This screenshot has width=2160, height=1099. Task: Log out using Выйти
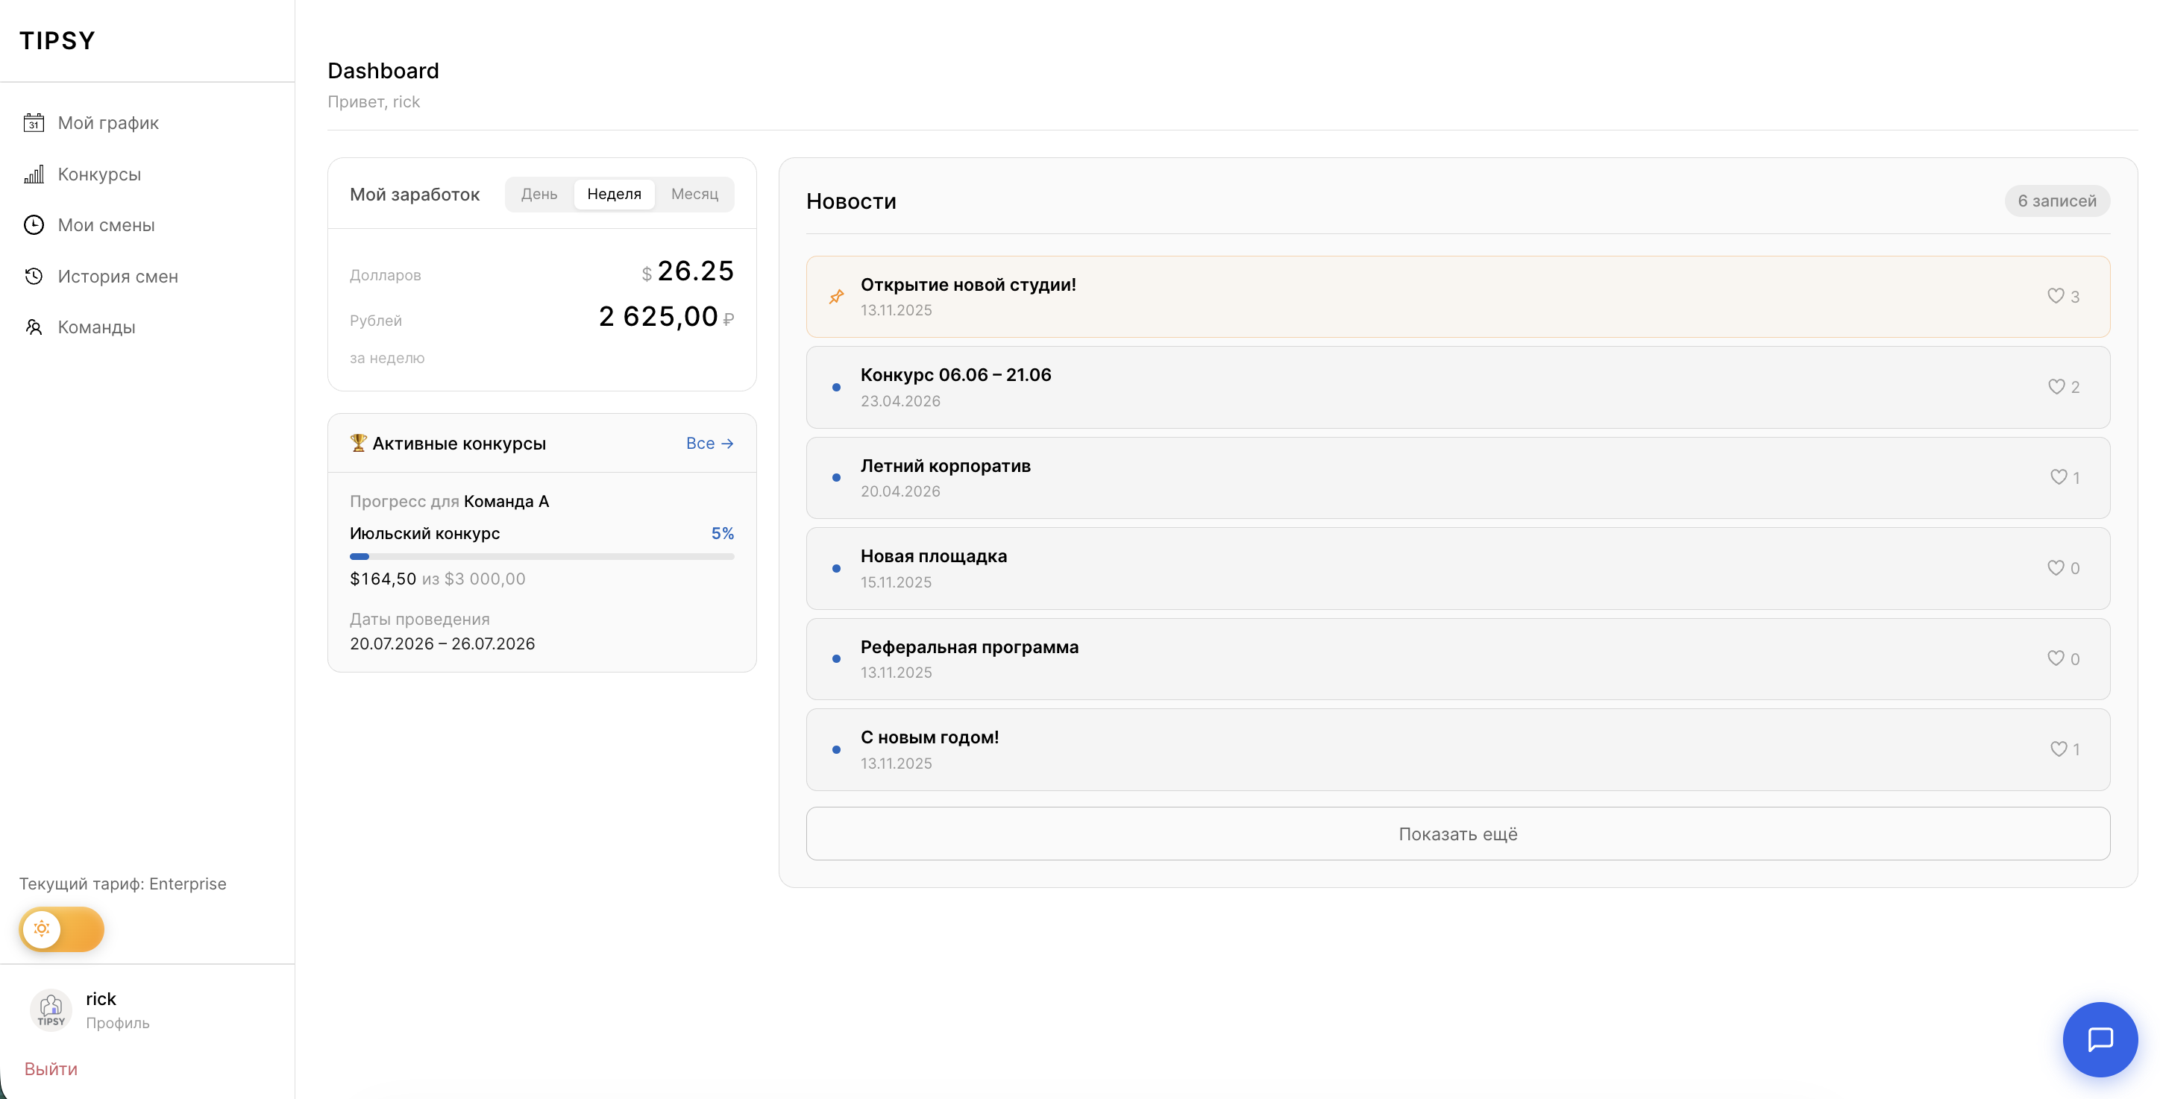[50, 1069]
